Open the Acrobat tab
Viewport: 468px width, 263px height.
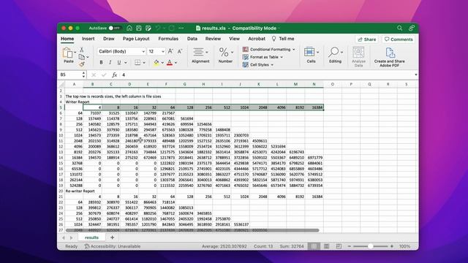click(257, 39)
